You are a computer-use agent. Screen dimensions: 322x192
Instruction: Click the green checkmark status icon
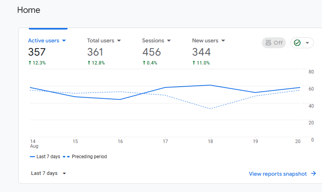[297, 43]
